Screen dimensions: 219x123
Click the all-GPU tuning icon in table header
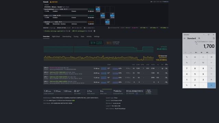click(166, 65)
